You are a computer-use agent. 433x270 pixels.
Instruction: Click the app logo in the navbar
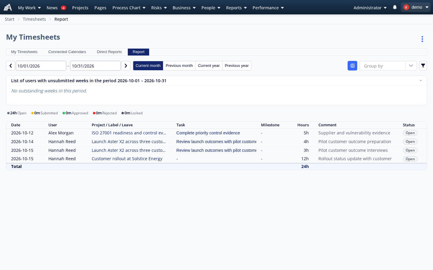[8, 7]
